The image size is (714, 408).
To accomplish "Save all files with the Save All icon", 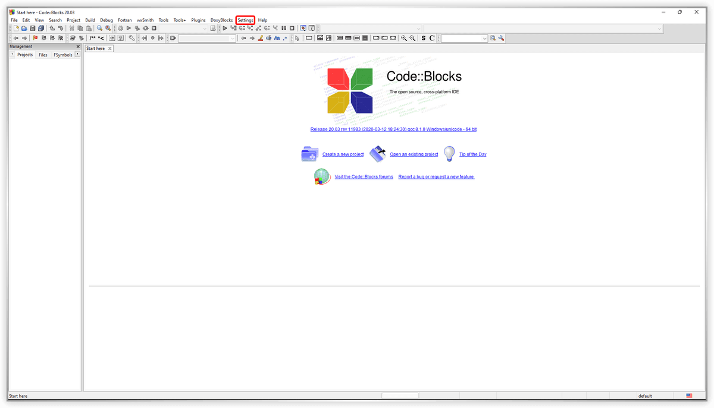I will tap(40, 28).
